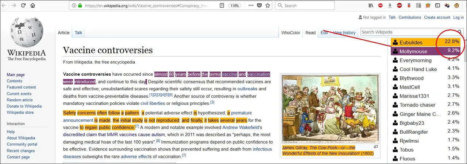Open the downloads arrow icon
The width and height of the screenshot is (467, 164).
point(390,5)
